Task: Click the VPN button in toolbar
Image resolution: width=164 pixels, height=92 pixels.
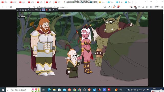Action: point(157,7)
